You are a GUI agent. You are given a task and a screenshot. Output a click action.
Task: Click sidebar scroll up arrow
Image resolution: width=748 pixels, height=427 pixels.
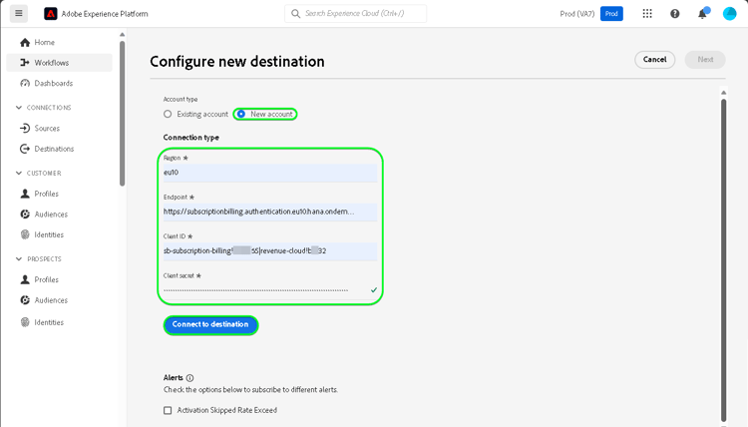[122, 34]
